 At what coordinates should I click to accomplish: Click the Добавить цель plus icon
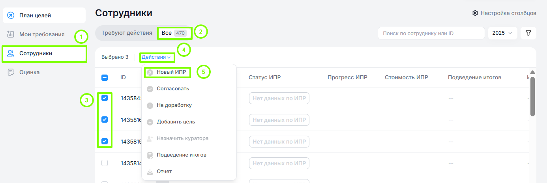(x=150, y=122)
